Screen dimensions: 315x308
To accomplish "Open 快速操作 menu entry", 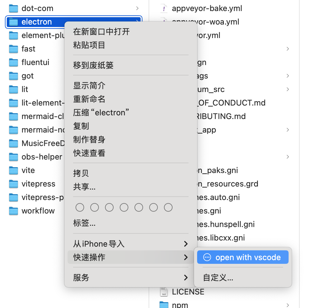I will tap(130, 257).
